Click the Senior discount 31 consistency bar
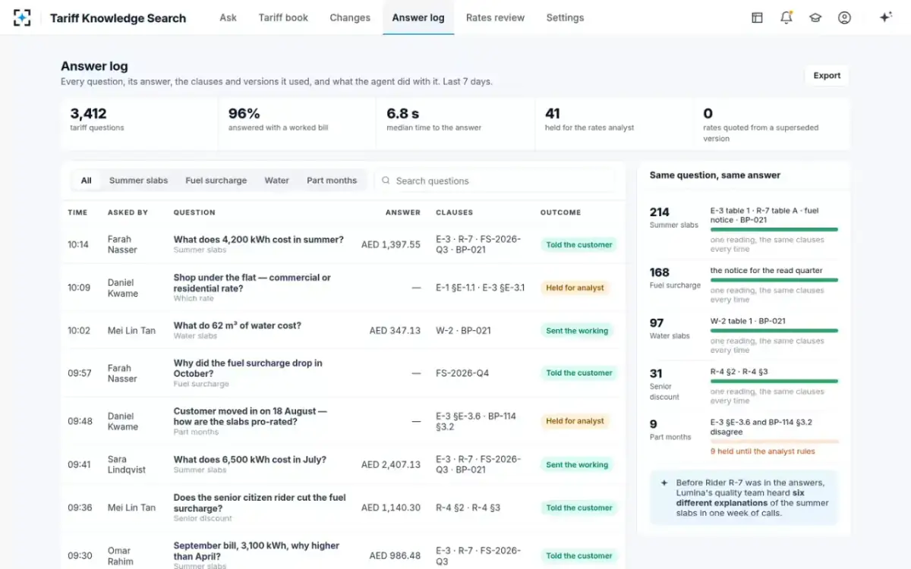911x569 pixels. coord(774,381)
